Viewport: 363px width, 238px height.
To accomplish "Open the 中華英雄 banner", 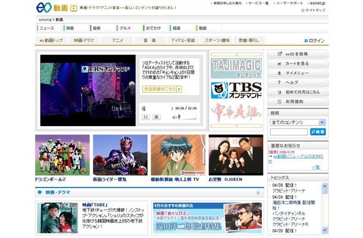I will coord(236,112).
